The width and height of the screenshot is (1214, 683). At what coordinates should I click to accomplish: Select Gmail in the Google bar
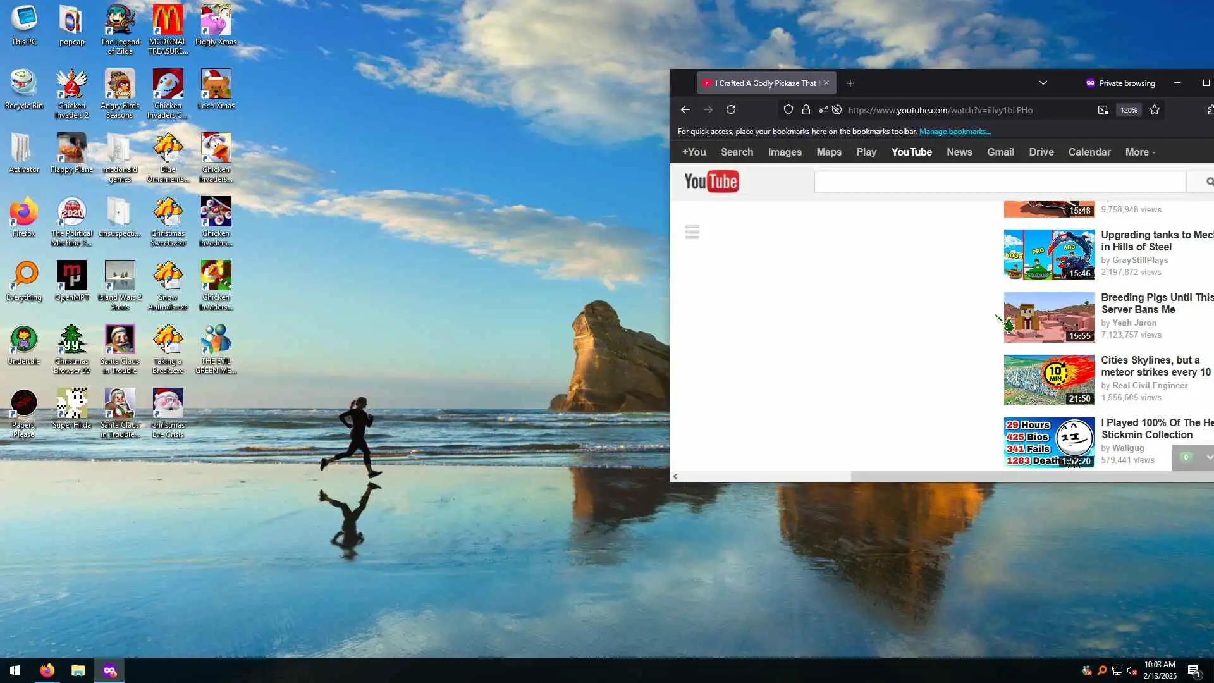[x=1000, y=152]
